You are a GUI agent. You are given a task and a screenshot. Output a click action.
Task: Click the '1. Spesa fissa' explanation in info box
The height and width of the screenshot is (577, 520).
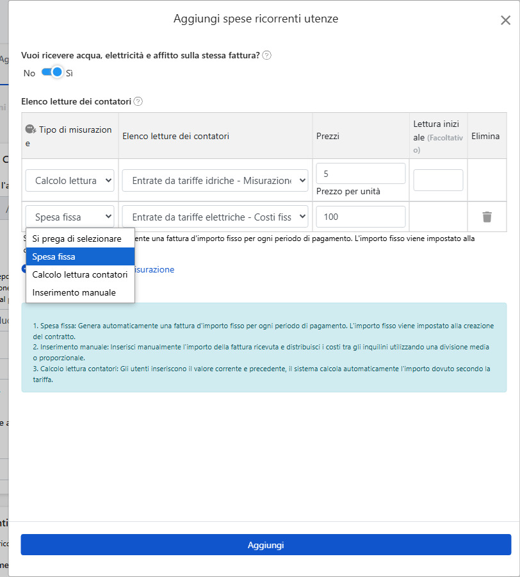point(263,331)
